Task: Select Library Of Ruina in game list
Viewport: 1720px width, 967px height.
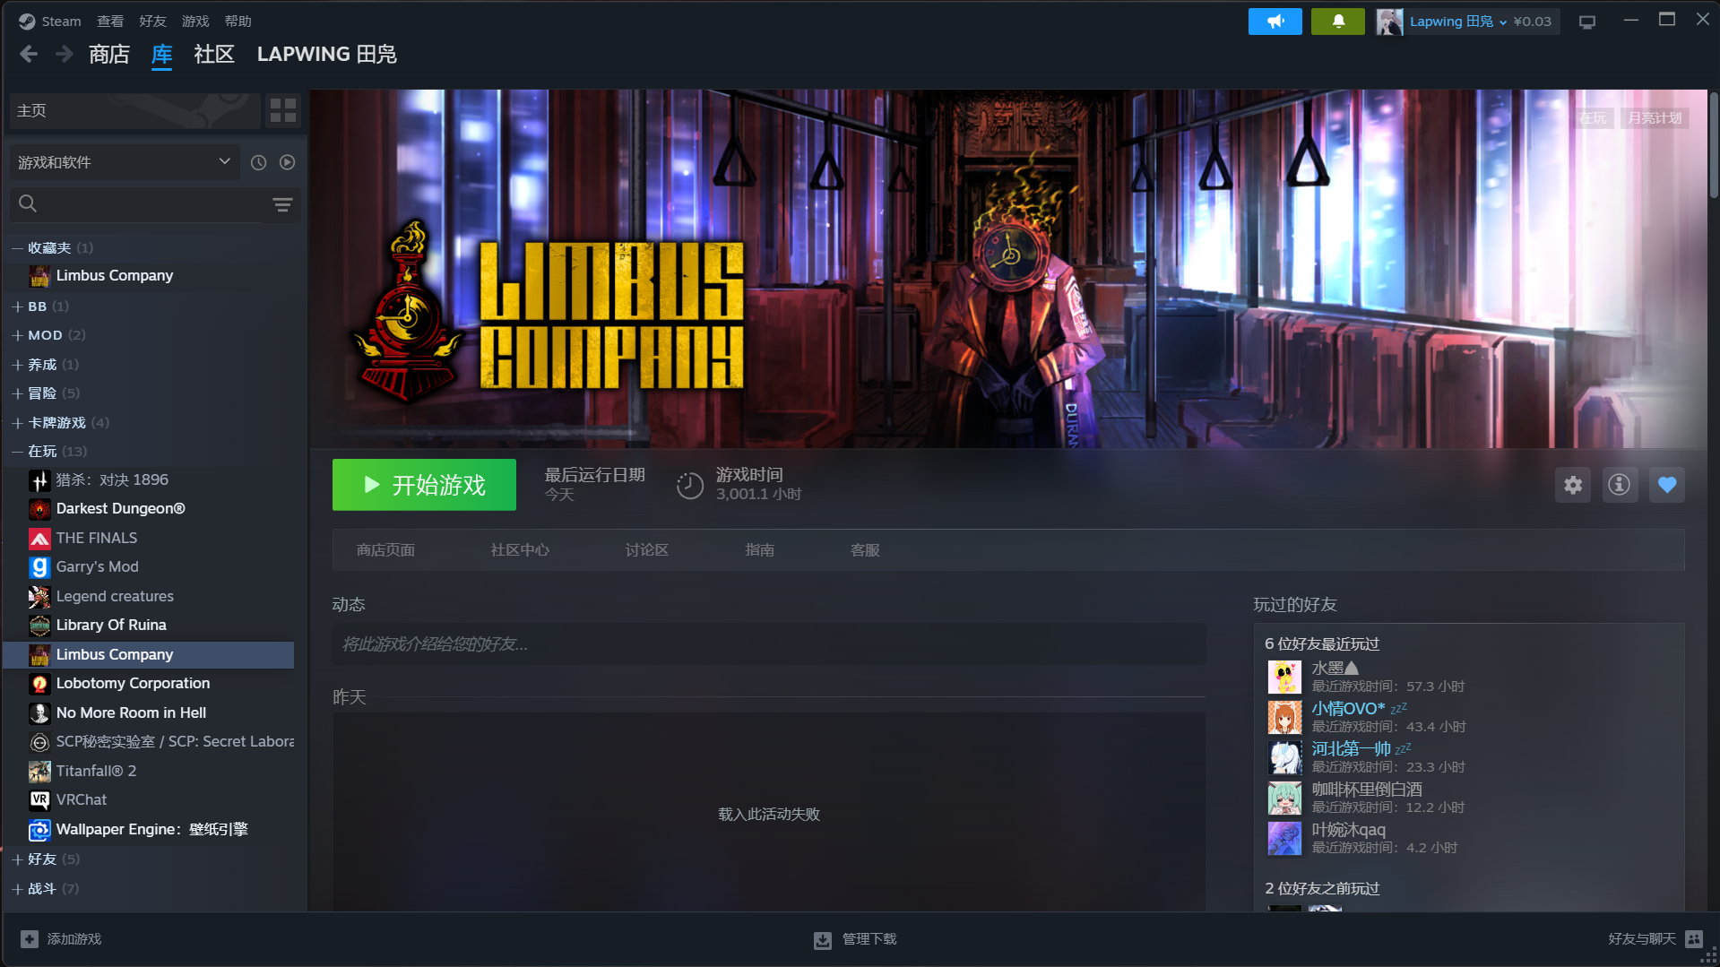Action: pos(111,626)
